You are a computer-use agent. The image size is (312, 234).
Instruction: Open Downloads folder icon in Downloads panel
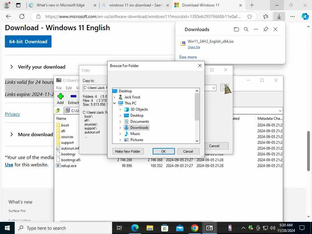coord(236,30)
